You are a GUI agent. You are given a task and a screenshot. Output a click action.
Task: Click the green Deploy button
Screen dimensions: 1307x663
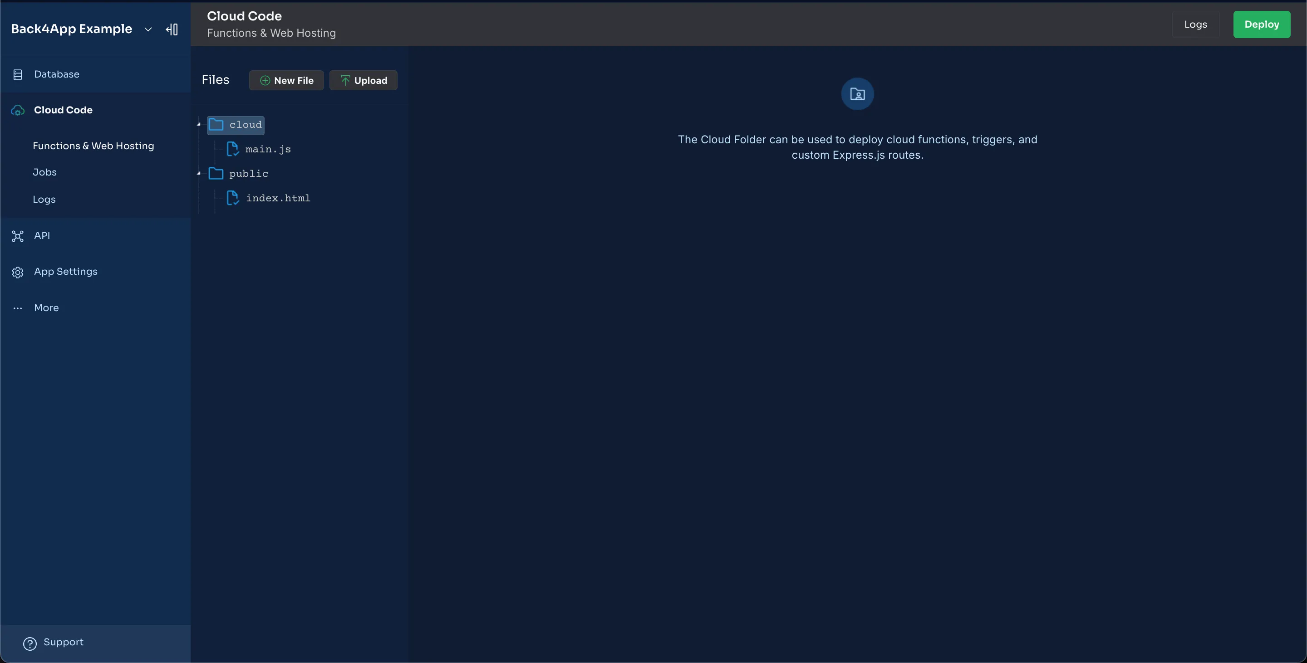1261,24
